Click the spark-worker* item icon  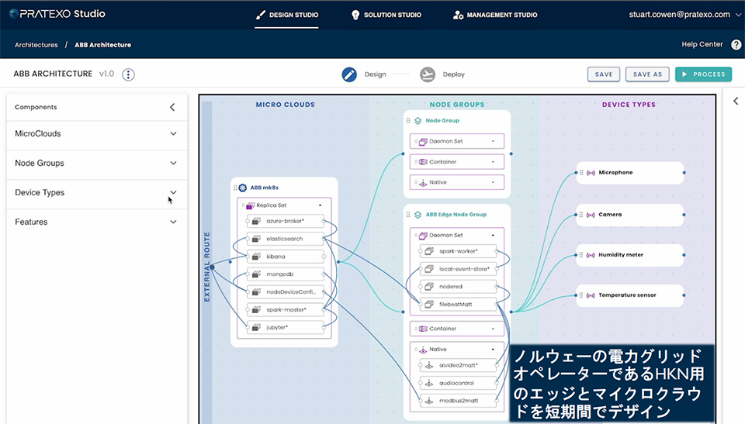coord(429,251)
